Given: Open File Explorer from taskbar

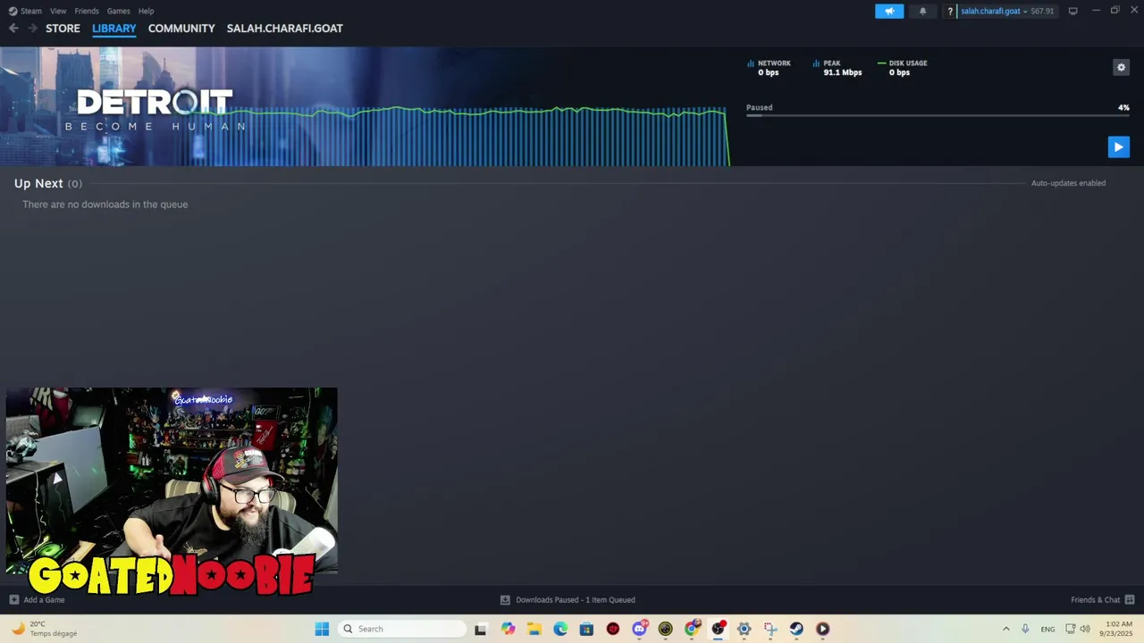Looking at the screenshot, I should pos(534,629).
